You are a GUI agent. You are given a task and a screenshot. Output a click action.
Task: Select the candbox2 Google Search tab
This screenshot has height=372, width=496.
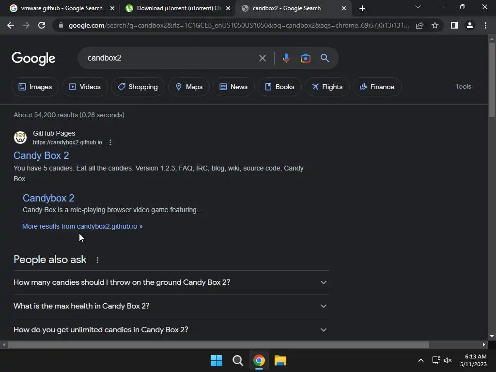tap(287, 8)
